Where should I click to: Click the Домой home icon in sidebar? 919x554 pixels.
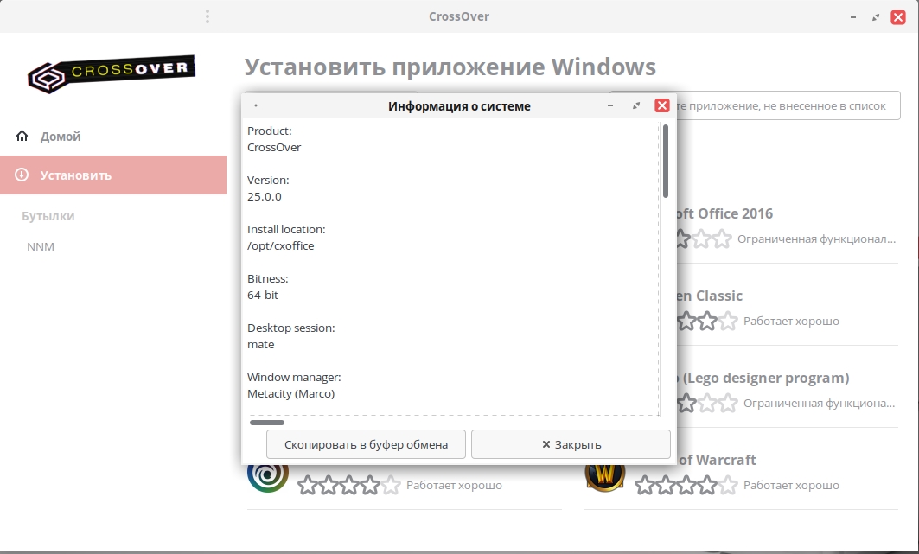pos(22,137)
